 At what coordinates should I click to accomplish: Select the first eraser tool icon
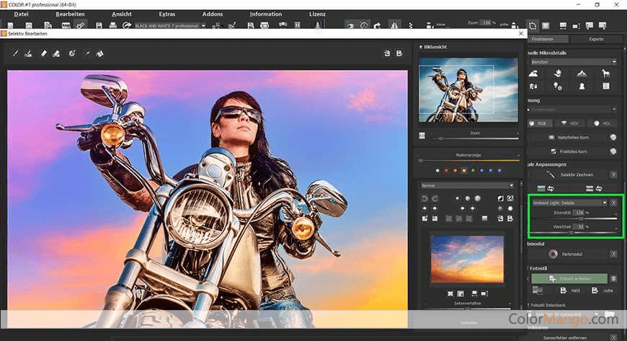point(43,53)
